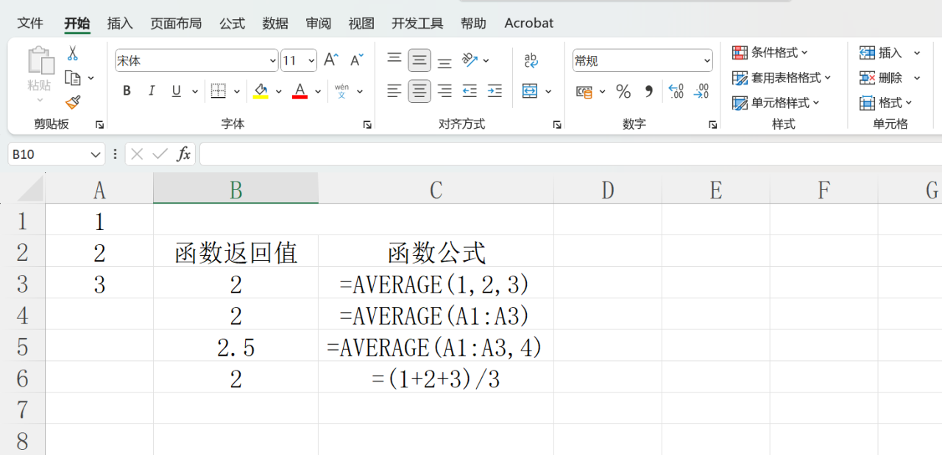Image resolution: width=942 pixels, height=455 pixels.
Task: Click the Wrap Text icon
Action: 531,60
